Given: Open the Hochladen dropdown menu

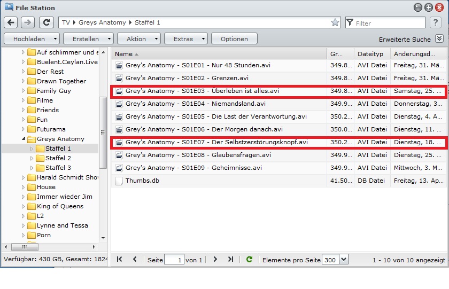Looking at the screenshot, I should (x=32, y=38).
